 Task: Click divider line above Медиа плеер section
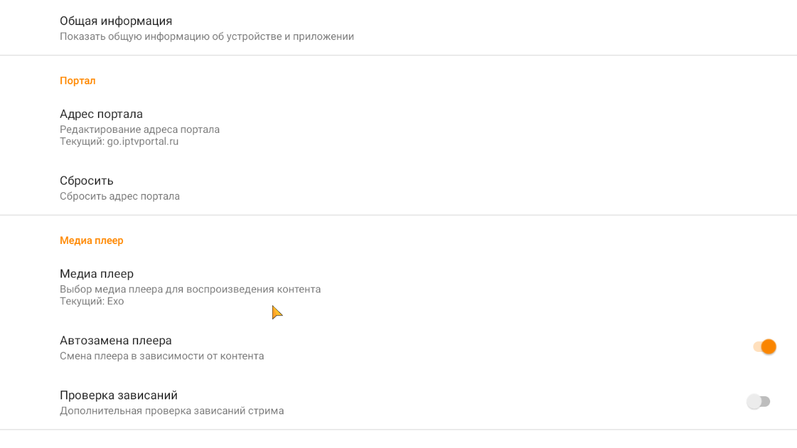(398, 215)
